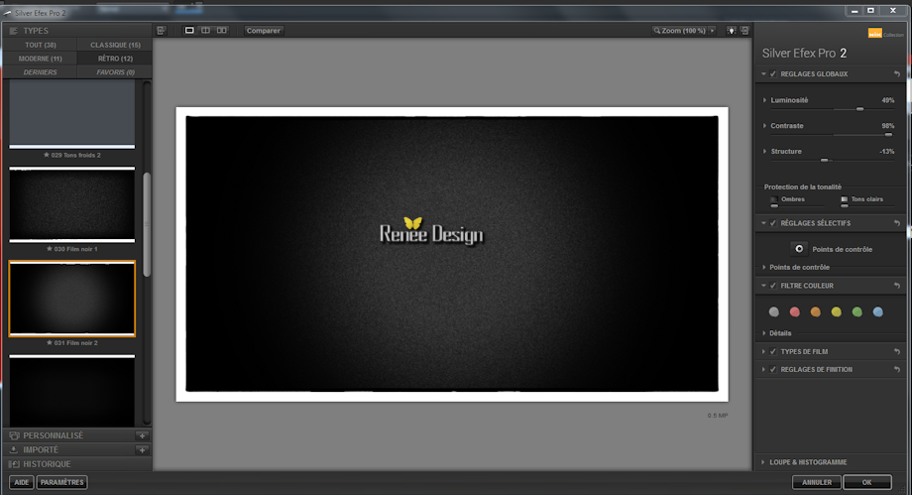Screen dimensions: 912x495
Task: Toggle Réglages Globaux checkbox
Action: [x=773, y=74]
